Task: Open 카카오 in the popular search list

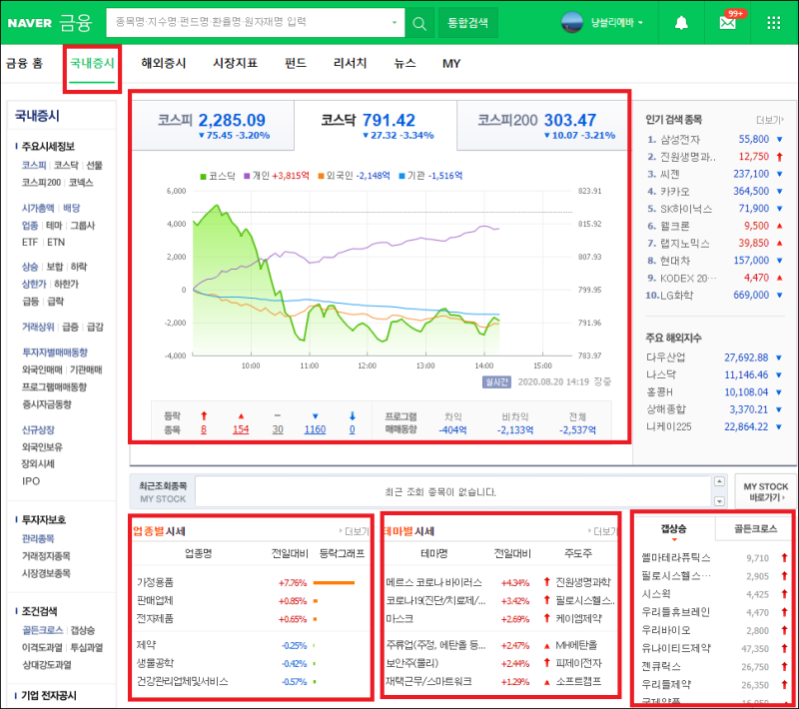Action: [675, 192]
